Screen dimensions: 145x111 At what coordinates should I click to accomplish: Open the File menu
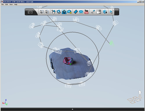tap(2, 4)
